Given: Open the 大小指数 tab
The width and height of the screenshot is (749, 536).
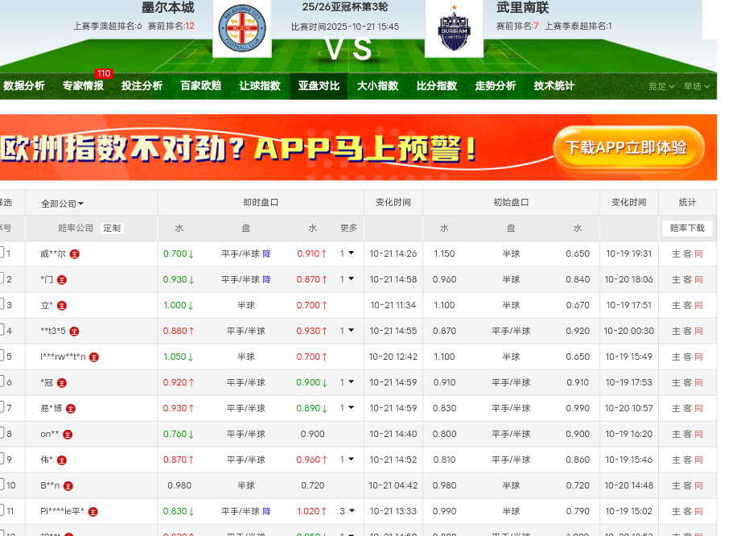Looking at the screenshot, I should [x=377, y=86].
